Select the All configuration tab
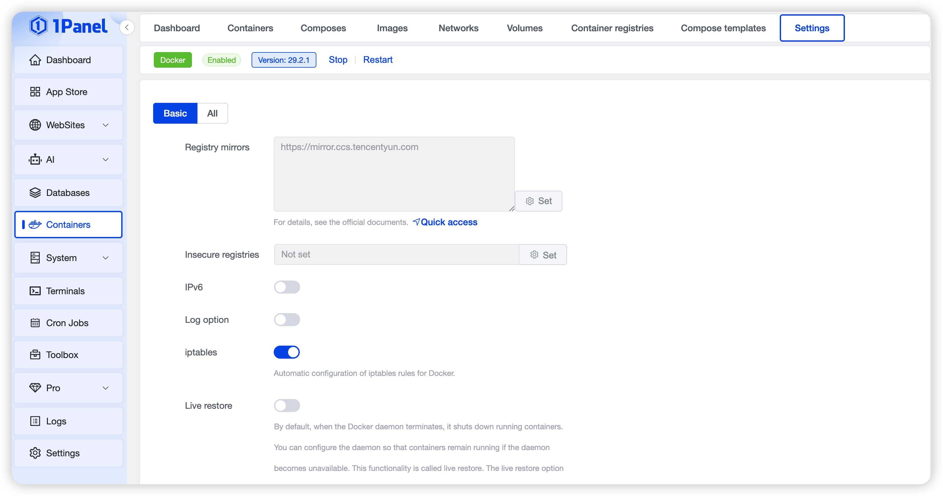Screen dimensions: 943x496 (212, 113)
